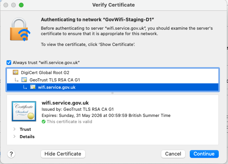The height and width of the screenshot is (164, 228).
Task: Click the Verify Certificate title bar
Action: pos(113,5)
